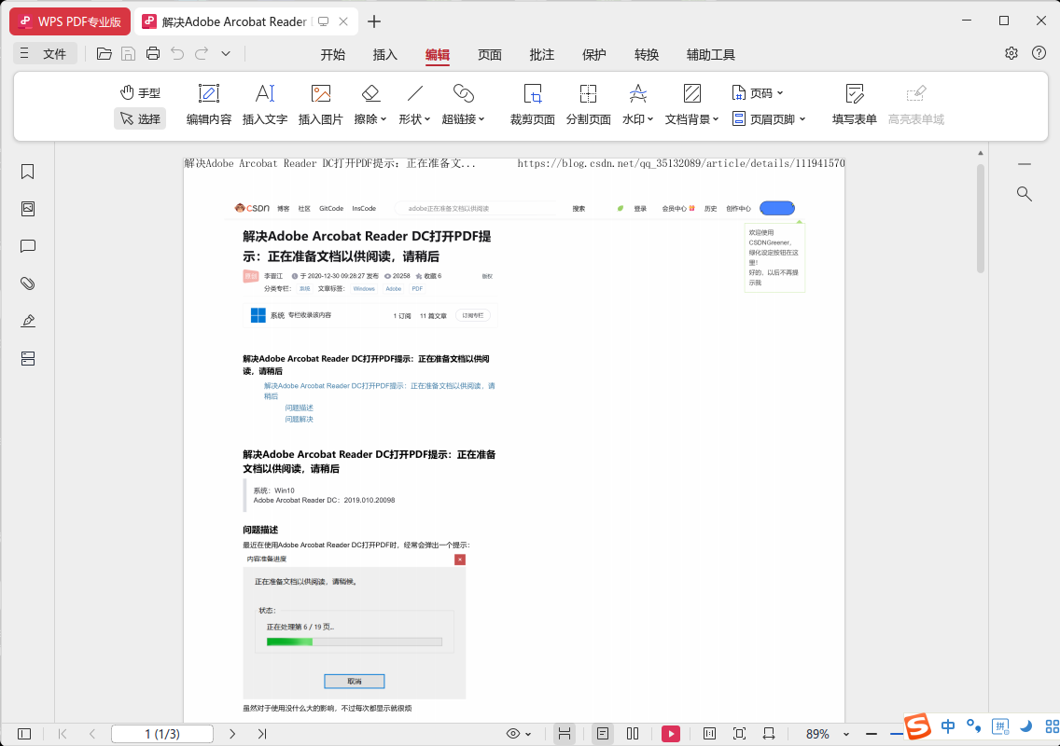The image size is (1060, 746).
Task: Click the zoom out minus button
Action: (872, 734)
